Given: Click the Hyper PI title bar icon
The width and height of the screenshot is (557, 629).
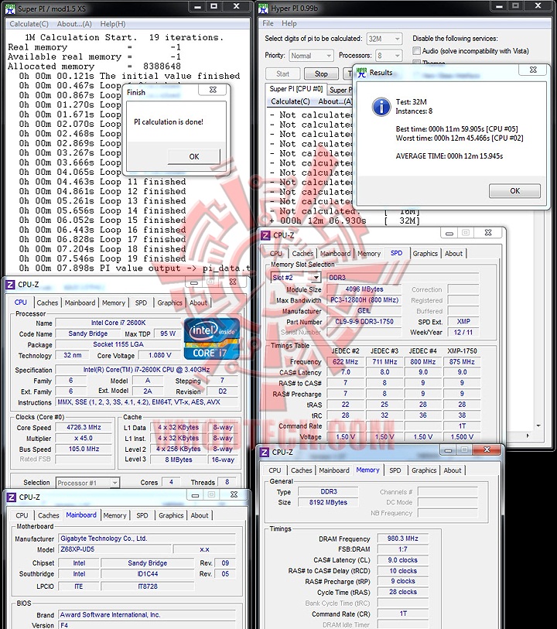Looking at the screenshot, I should click(x=264, y=8).
